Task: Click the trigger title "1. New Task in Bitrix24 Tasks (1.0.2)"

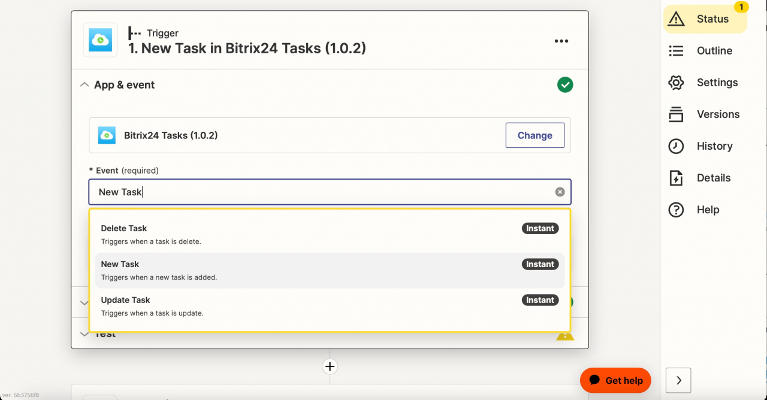Action: point(247,49)
